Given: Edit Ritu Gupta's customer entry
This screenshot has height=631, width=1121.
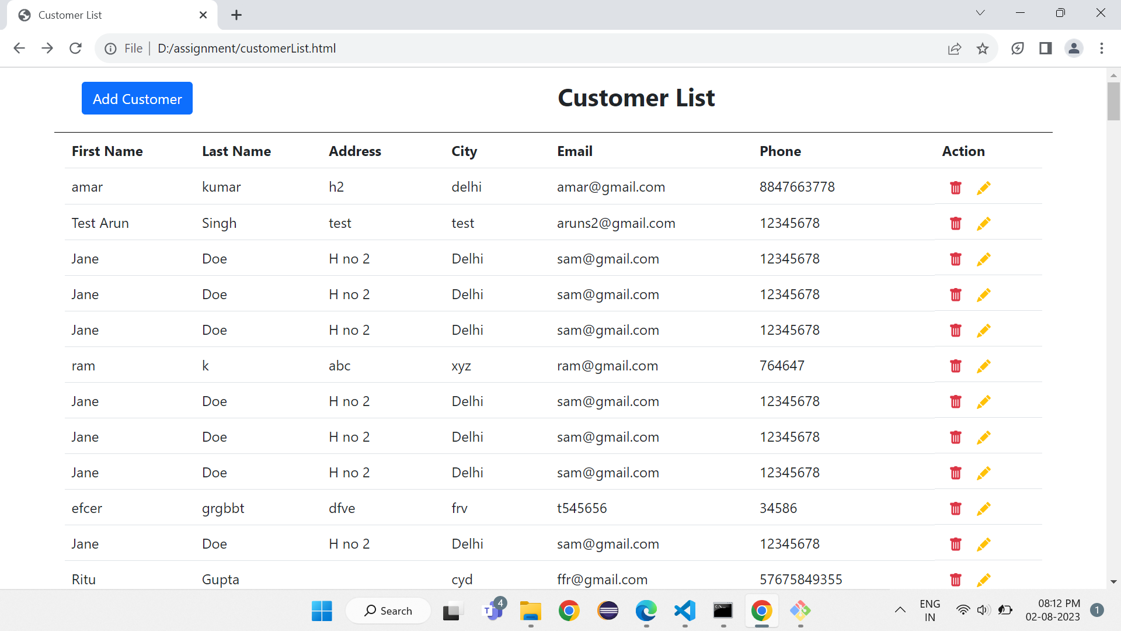Looking at the screenshot, I should point(984,580).
